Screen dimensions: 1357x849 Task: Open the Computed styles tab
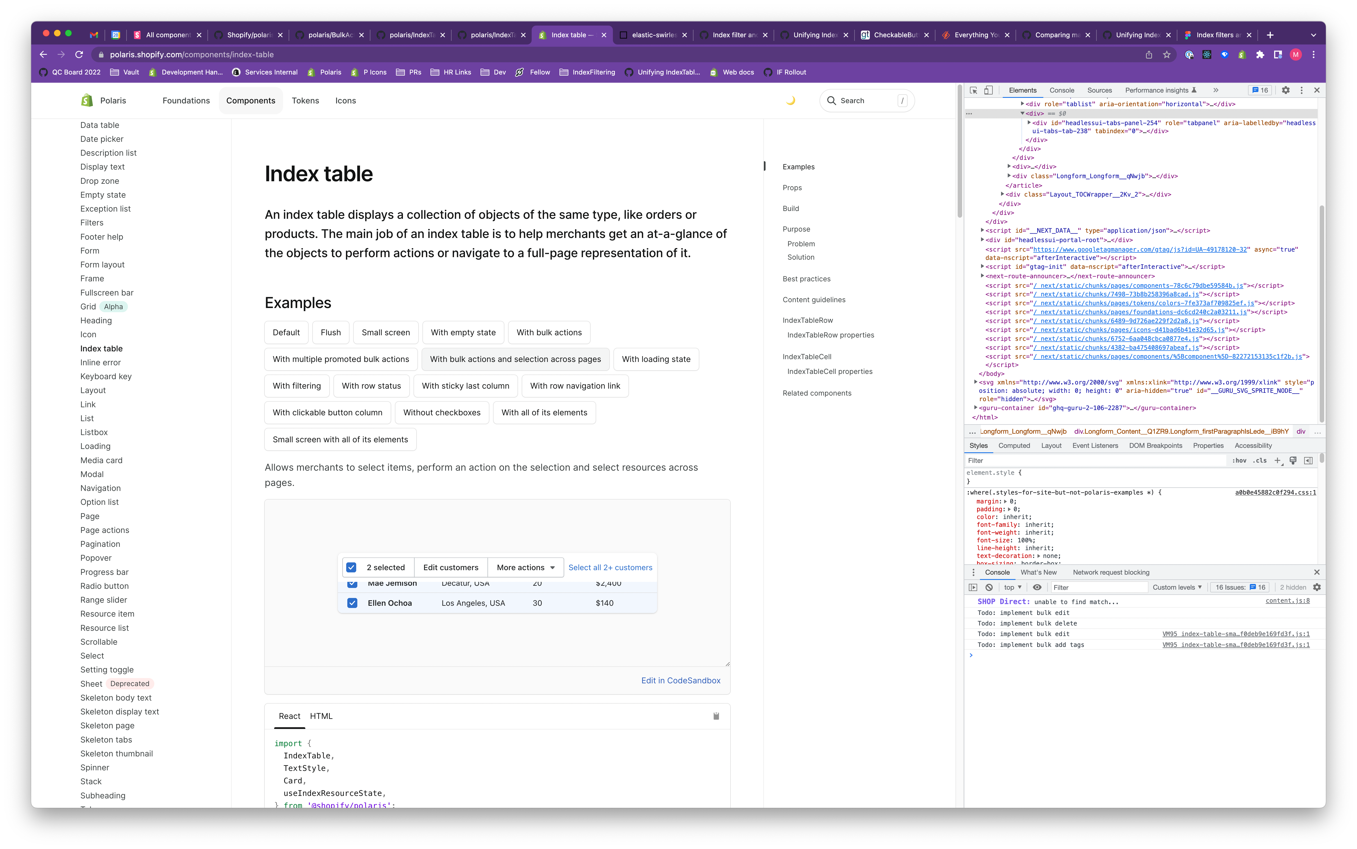[x=1014, y=445]
